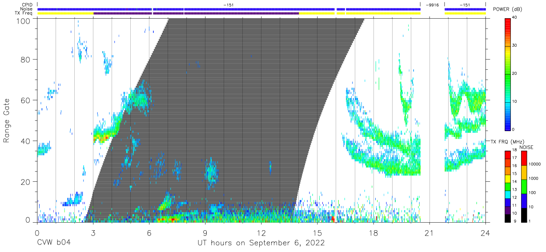Click the 24 tick on UT hours axis
The image size is (546, 252).
(486, 232)
